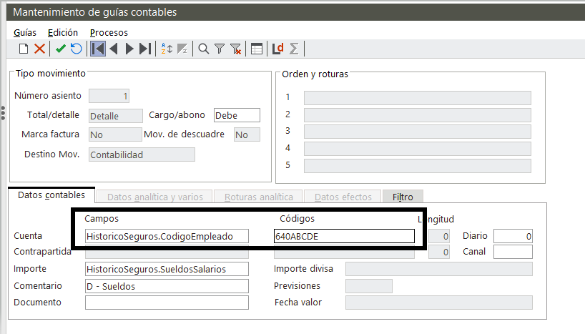
Task: Remove filter funnel with red X
Action: pyautogui.click(x=235, y=49)
